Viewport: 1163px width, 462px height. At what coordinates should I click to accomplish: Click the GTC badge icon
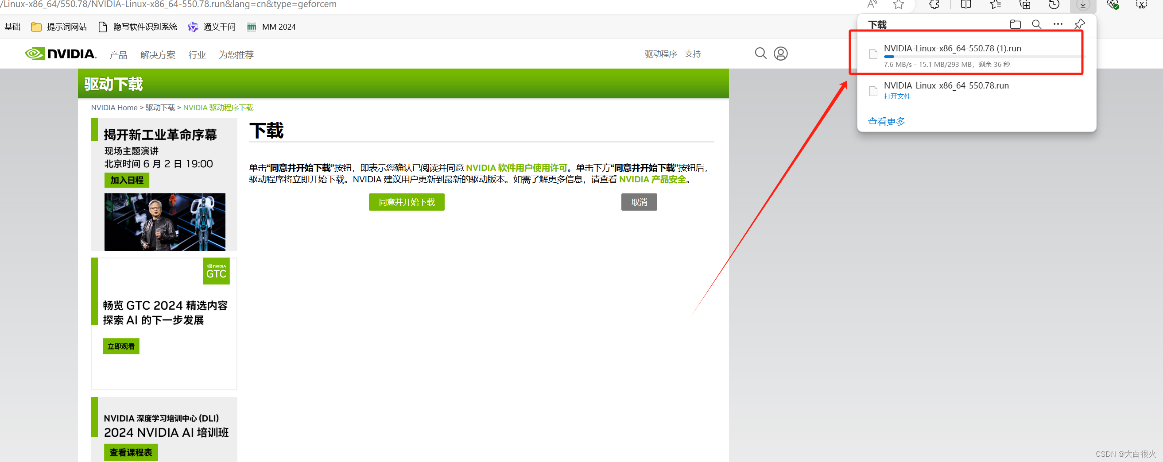pyautogui.click(x=216, y=271)
